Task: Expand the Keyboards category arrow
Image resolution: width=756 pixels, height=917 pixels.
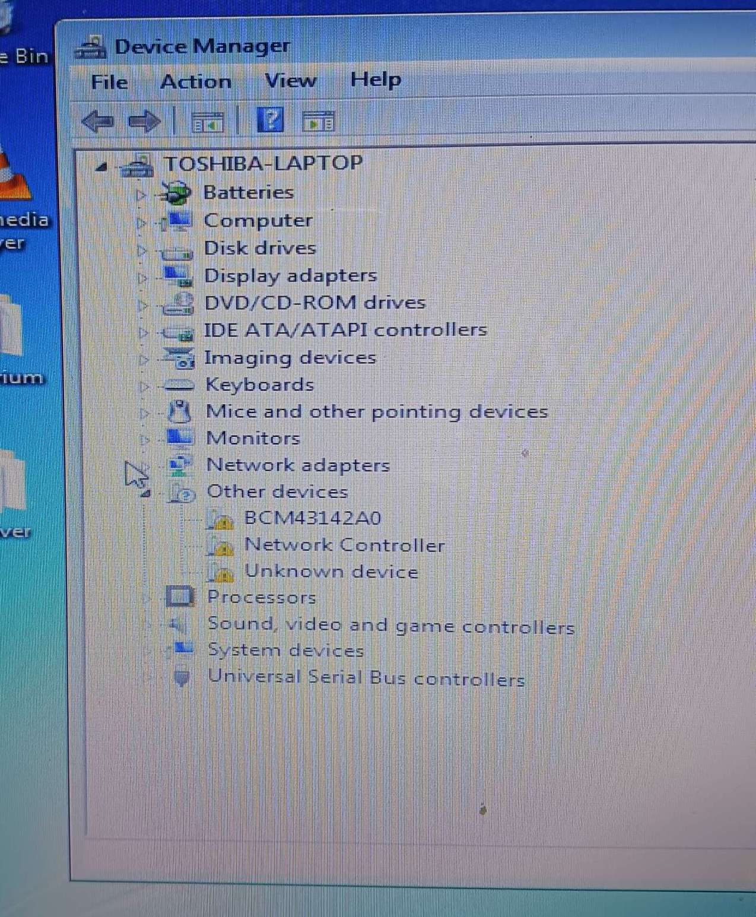Action: (x=144, y=387)
